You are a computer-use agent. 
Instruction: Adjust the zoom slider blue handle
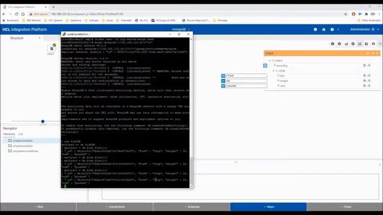coord(42,121)
